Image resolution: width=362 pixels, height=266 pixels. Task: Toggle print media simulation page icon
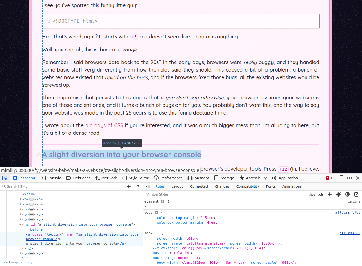click(356, 194)
